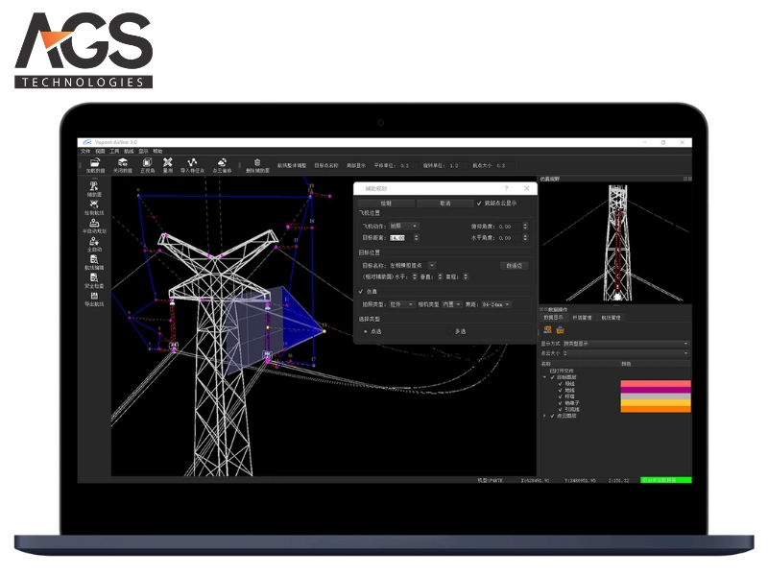Open the 显示方式 display mode dropdown

625,343
